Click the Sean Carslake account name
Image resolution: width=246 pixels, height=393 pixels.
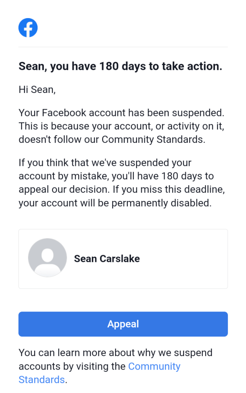[107, 259]
